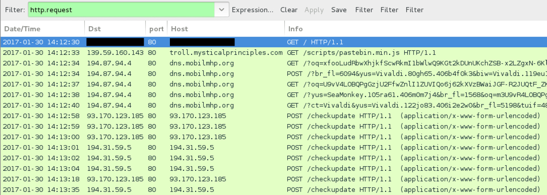Open the Expression... dialog
Viewport: 547px width, 195px height.
(x=253, y=10)
